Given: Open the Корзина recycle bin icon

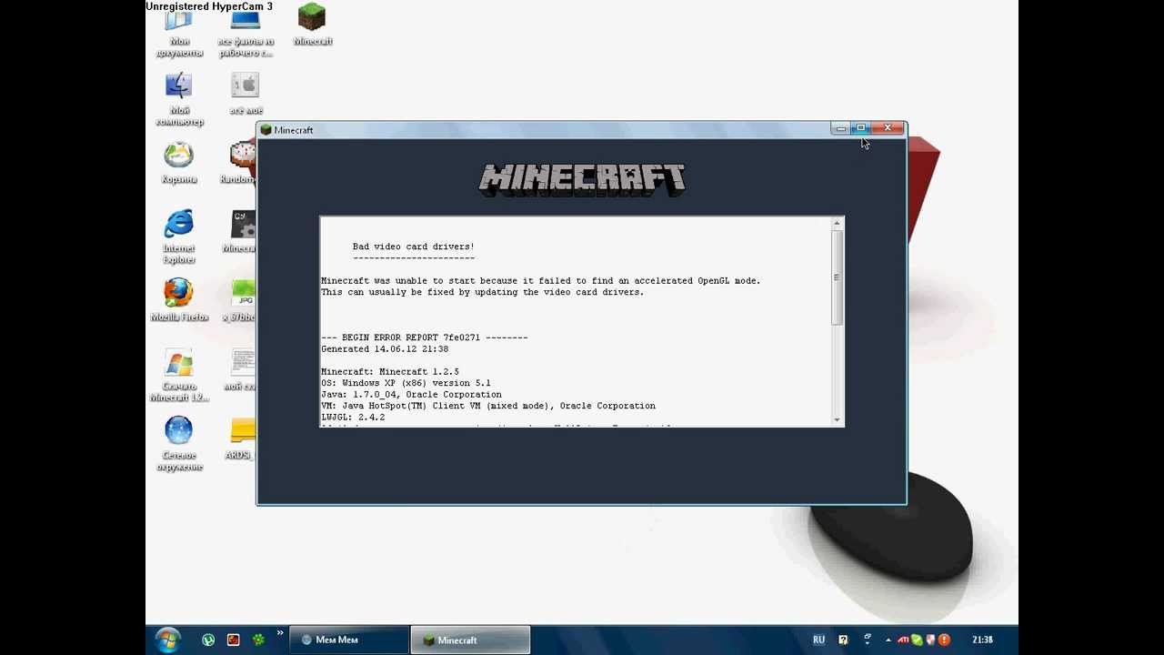Looking at the screenshot, I should click(179, 164).
